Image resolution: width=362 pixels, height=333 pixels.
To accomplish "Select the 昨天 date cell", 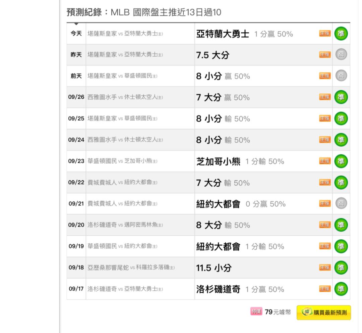I will tap(76, 55).
